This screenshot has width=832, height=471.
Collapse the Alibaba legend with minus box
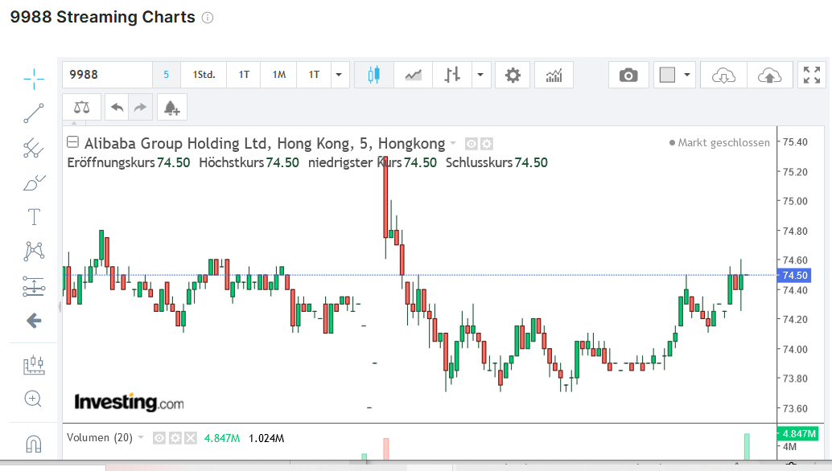(72, 142)
